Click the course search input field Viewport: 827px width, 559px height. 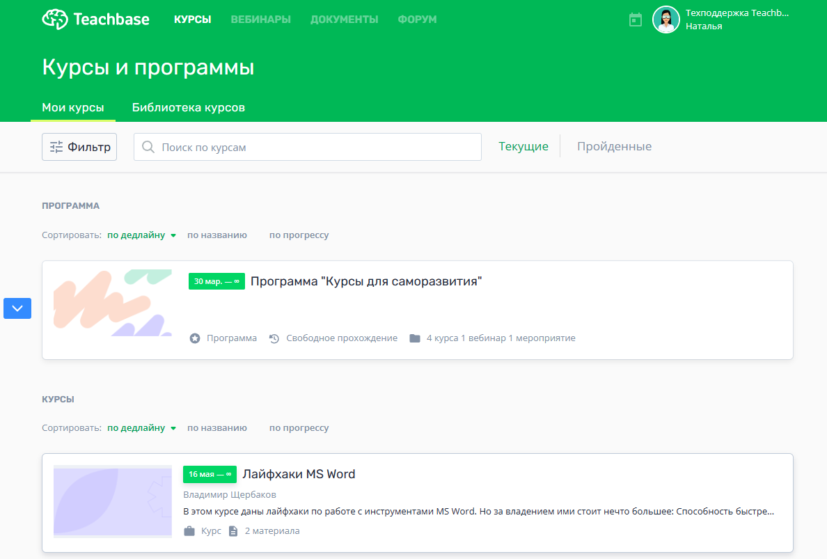[308, 147]
